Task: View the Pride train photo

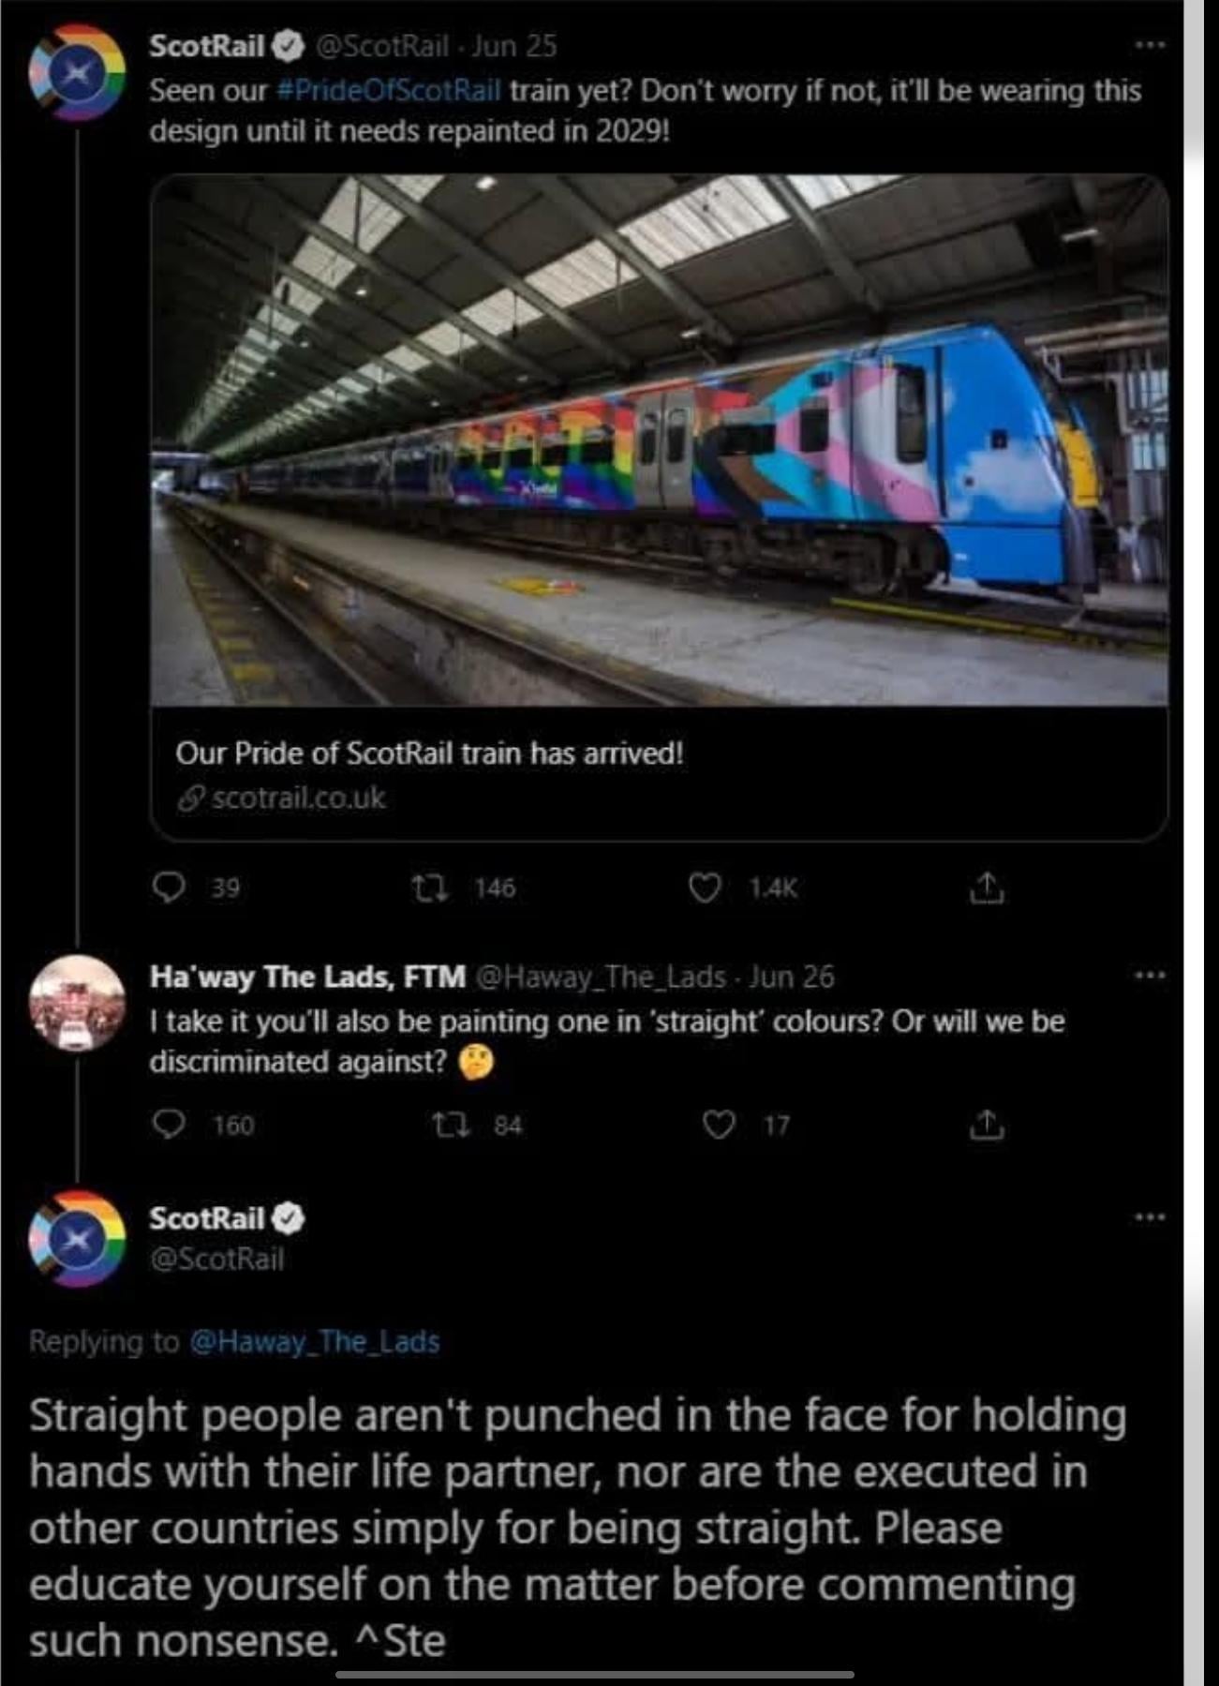Action: (x=659, y=439)
